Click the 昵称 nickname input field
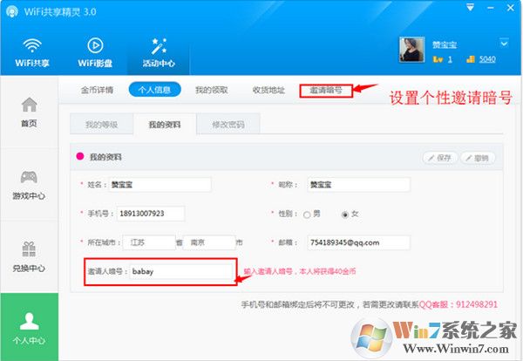 click(x=358, y=185)
